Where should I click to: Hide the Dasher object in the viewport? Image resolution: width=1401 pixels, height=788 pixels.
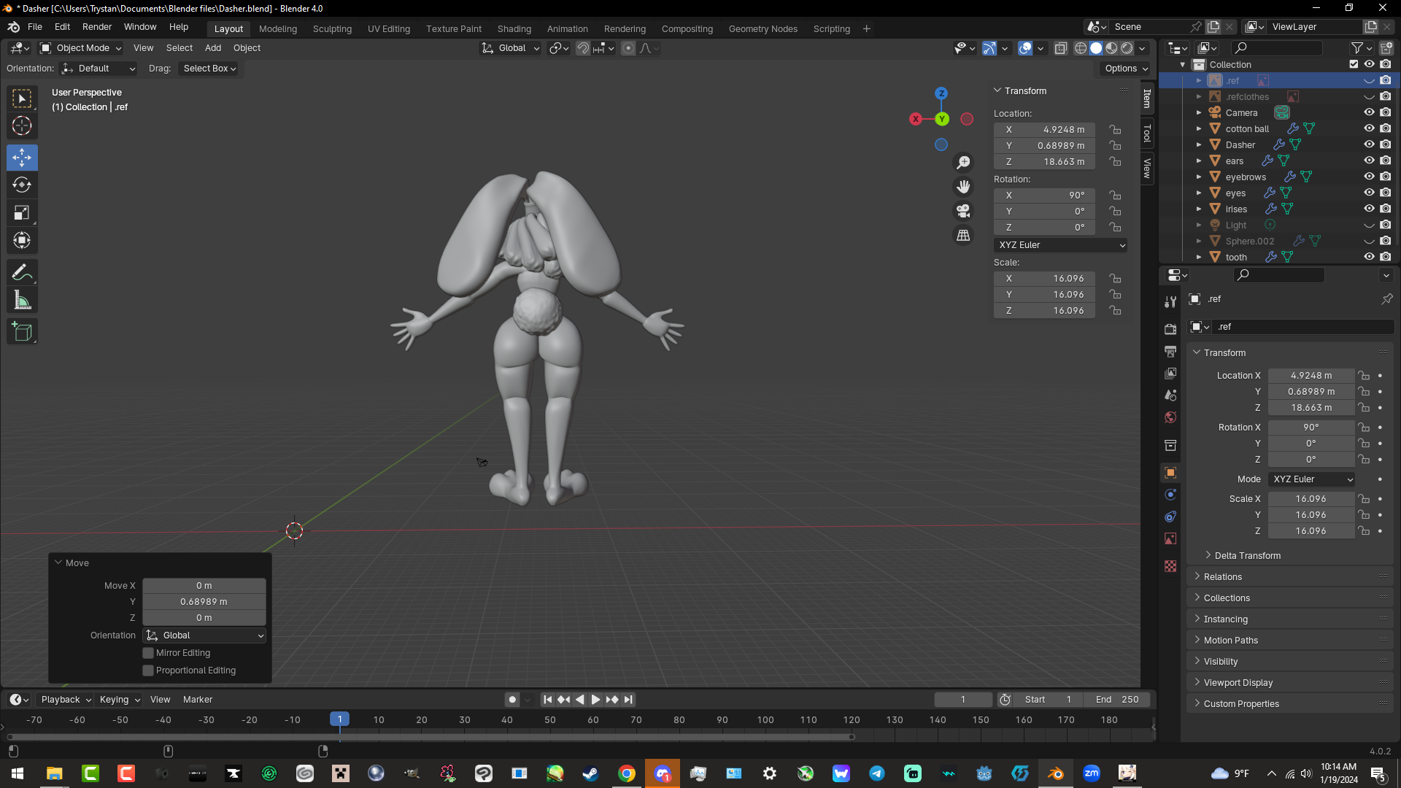click(1369, 144)
